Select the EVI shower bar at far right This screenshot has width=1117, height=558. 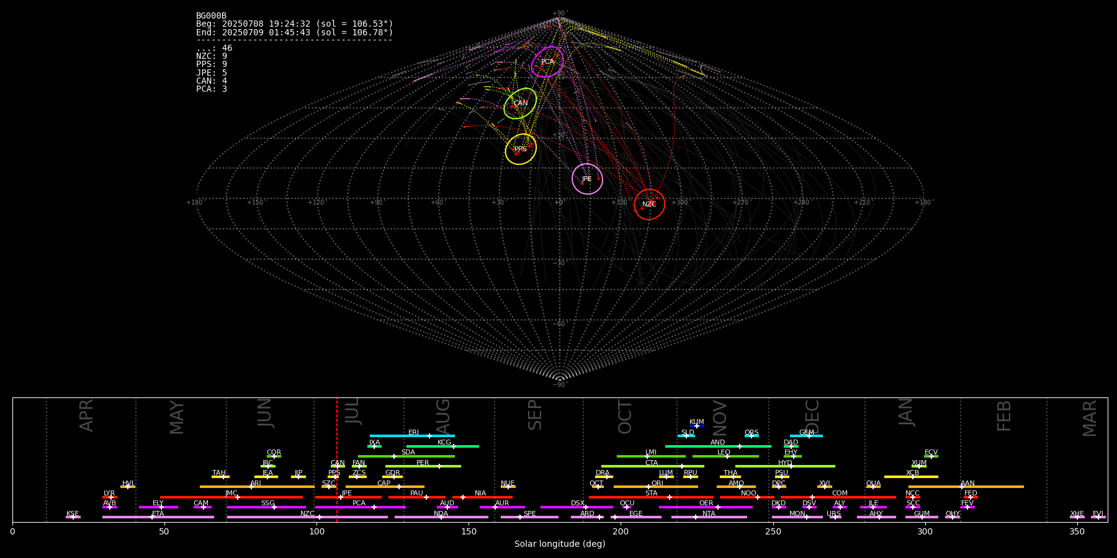[x=1098, y=517]
